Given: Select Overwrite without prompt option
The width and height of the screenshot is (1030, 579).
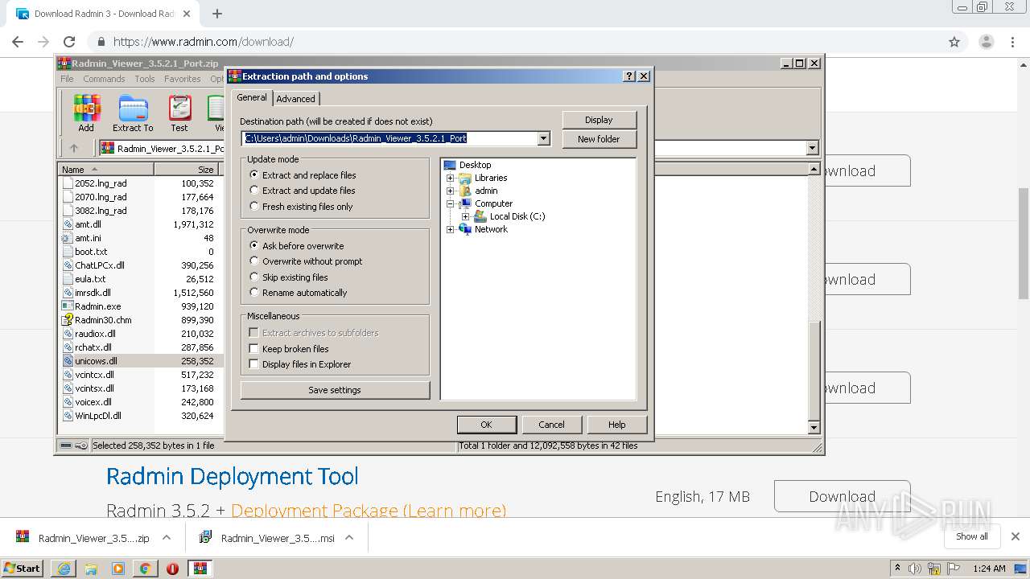Looking at the screenshot, I should tap(305, 261).
